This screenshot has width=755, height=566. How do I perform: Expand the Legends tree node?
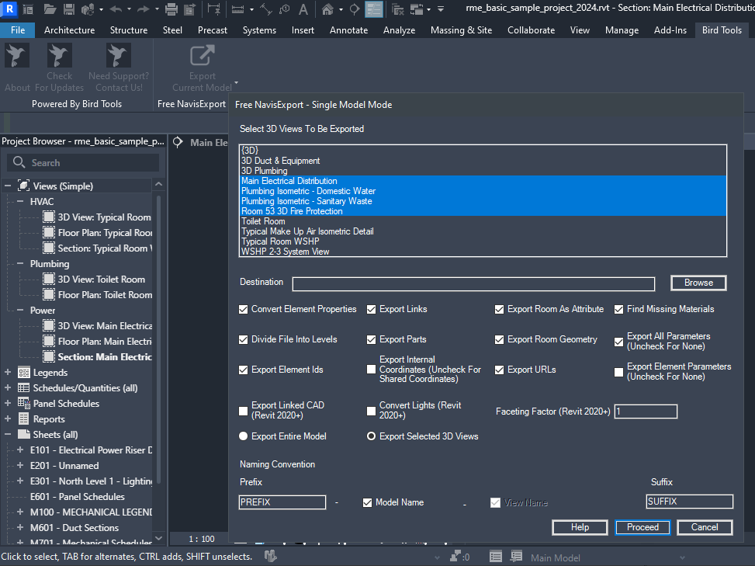click(x=9, y=373)
